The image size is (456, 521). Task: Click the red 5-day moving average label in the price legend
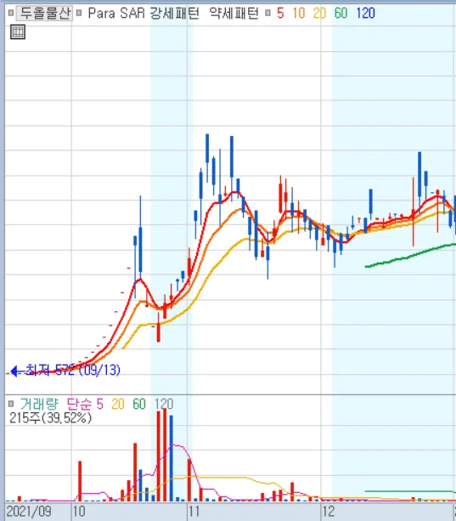(x=280, y=14)
